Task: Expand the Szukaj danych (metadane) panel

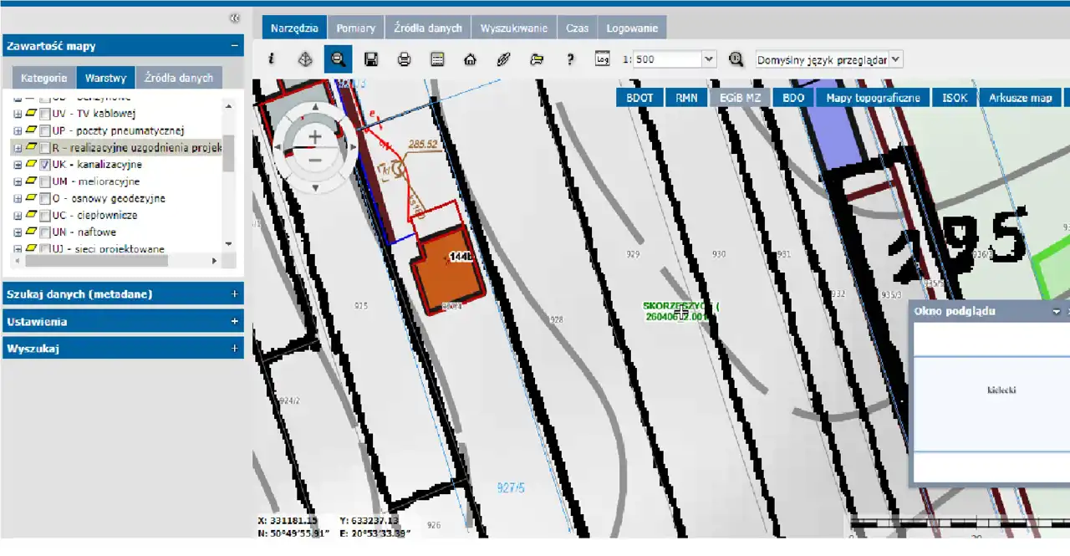Action: click(234, 294)
